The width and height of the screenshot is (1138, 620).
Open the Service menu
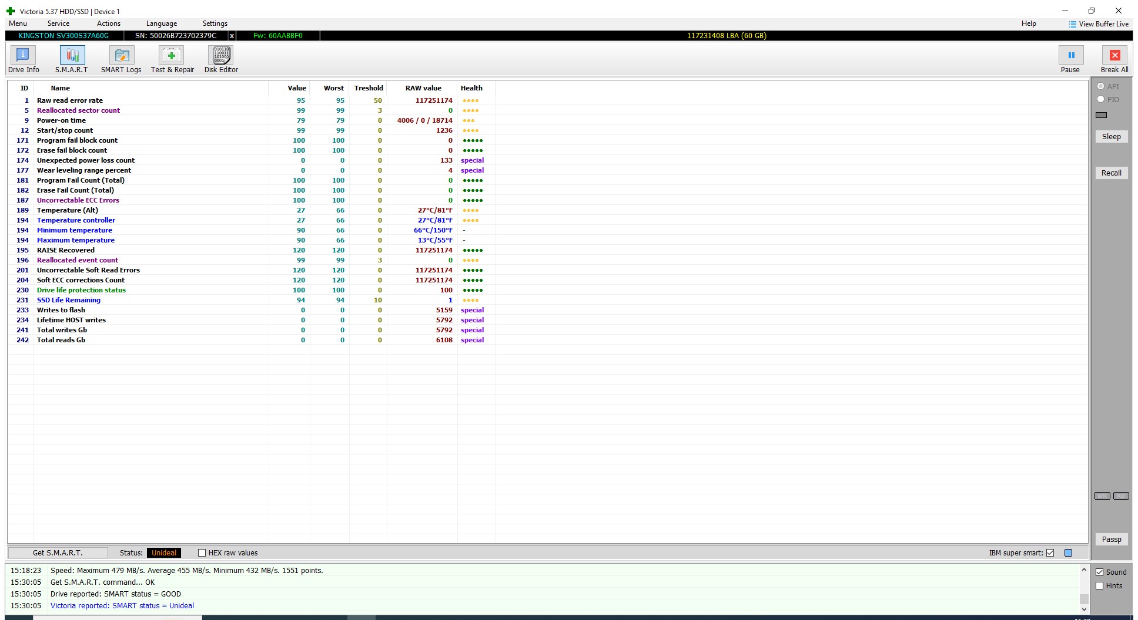58,23
